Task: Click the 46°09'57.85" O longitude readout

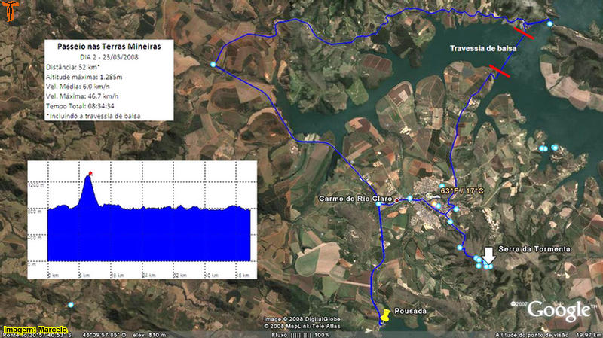Action: 104,335
